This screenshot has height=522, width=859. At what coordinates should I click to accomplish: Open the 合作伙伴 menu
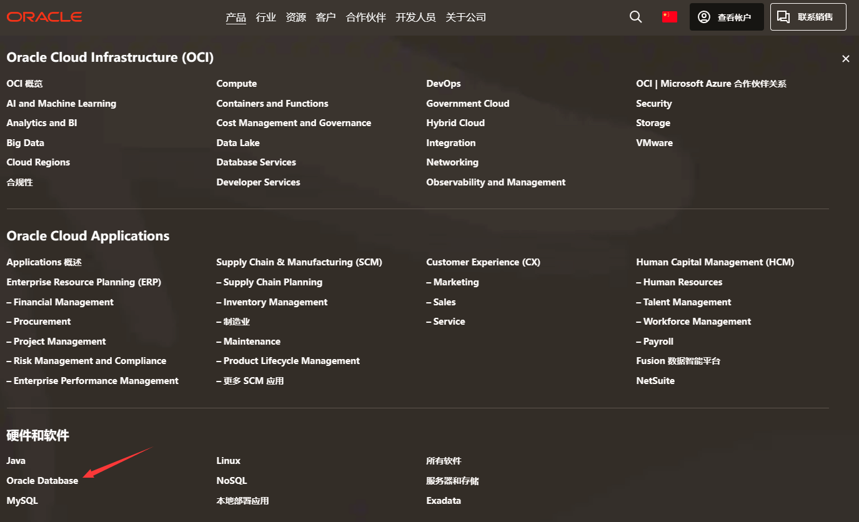click(x=366, y=17)
